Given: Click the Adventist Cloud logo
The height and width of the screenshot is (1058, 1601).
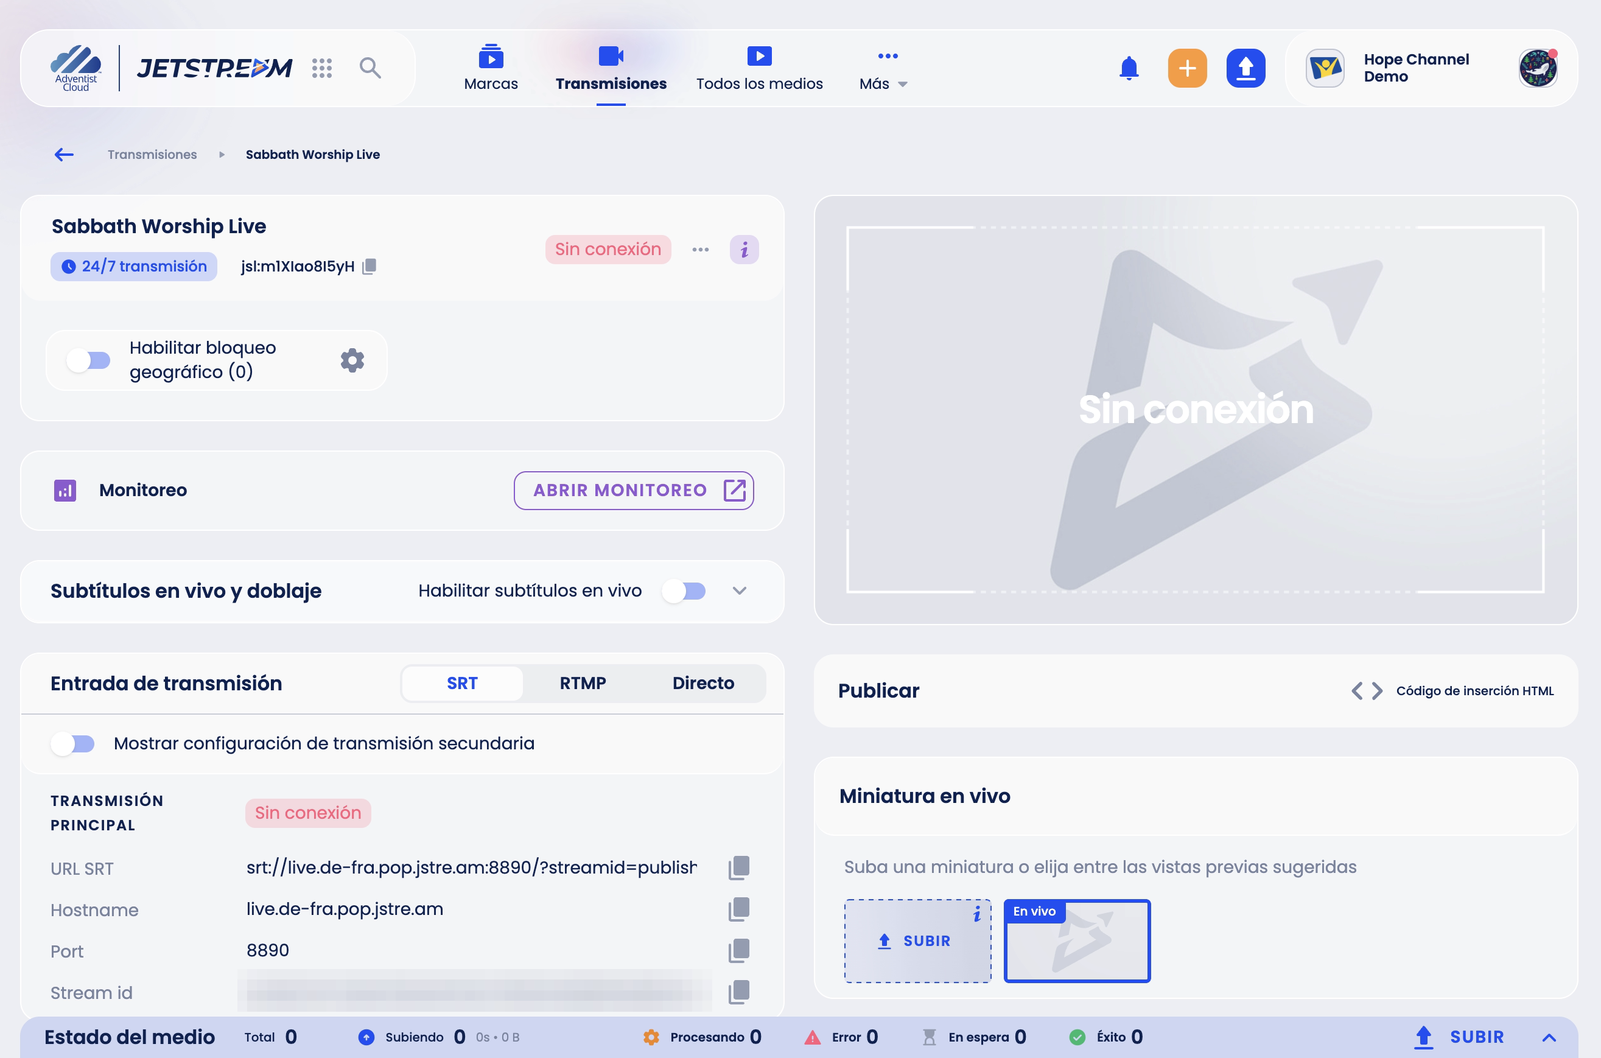Looking at the screenshot, I should (x=75, y=68).
